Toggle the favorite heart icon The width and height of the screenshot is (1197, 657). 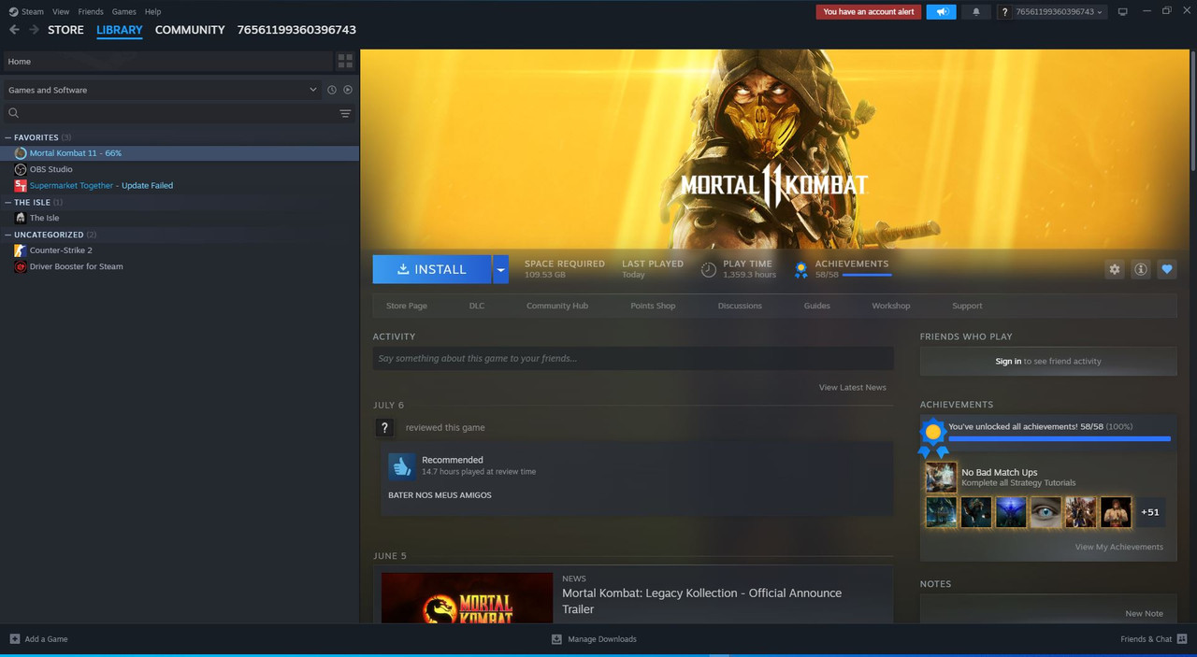pos(1166,269)
